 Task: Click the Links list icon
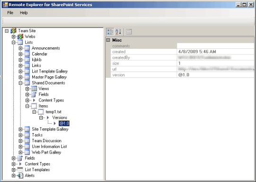pos(27,65)
